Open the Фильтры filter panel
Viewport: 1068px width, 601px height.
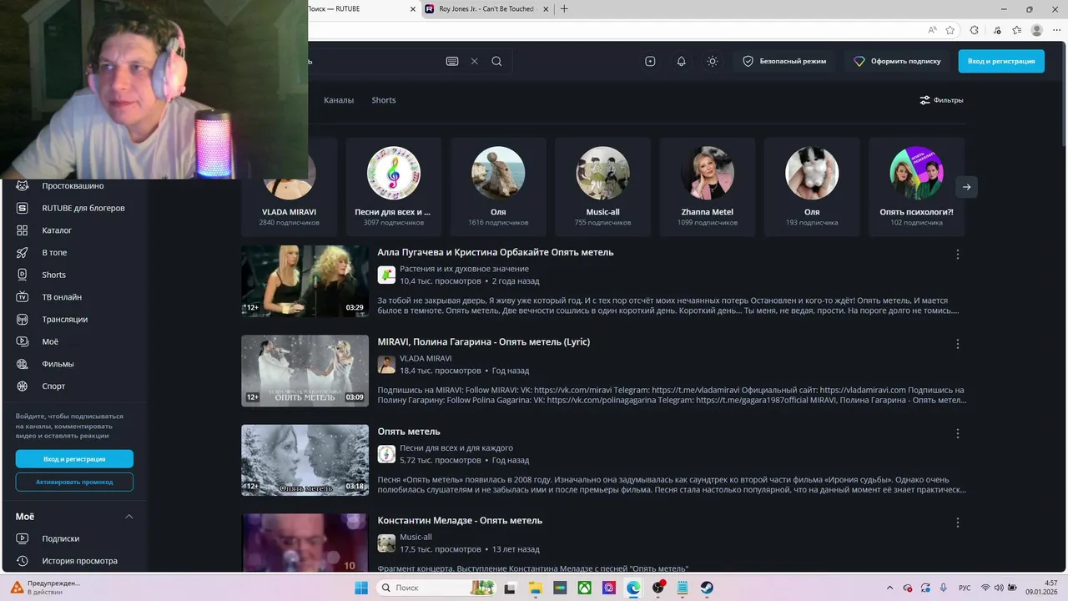point(941,100)
